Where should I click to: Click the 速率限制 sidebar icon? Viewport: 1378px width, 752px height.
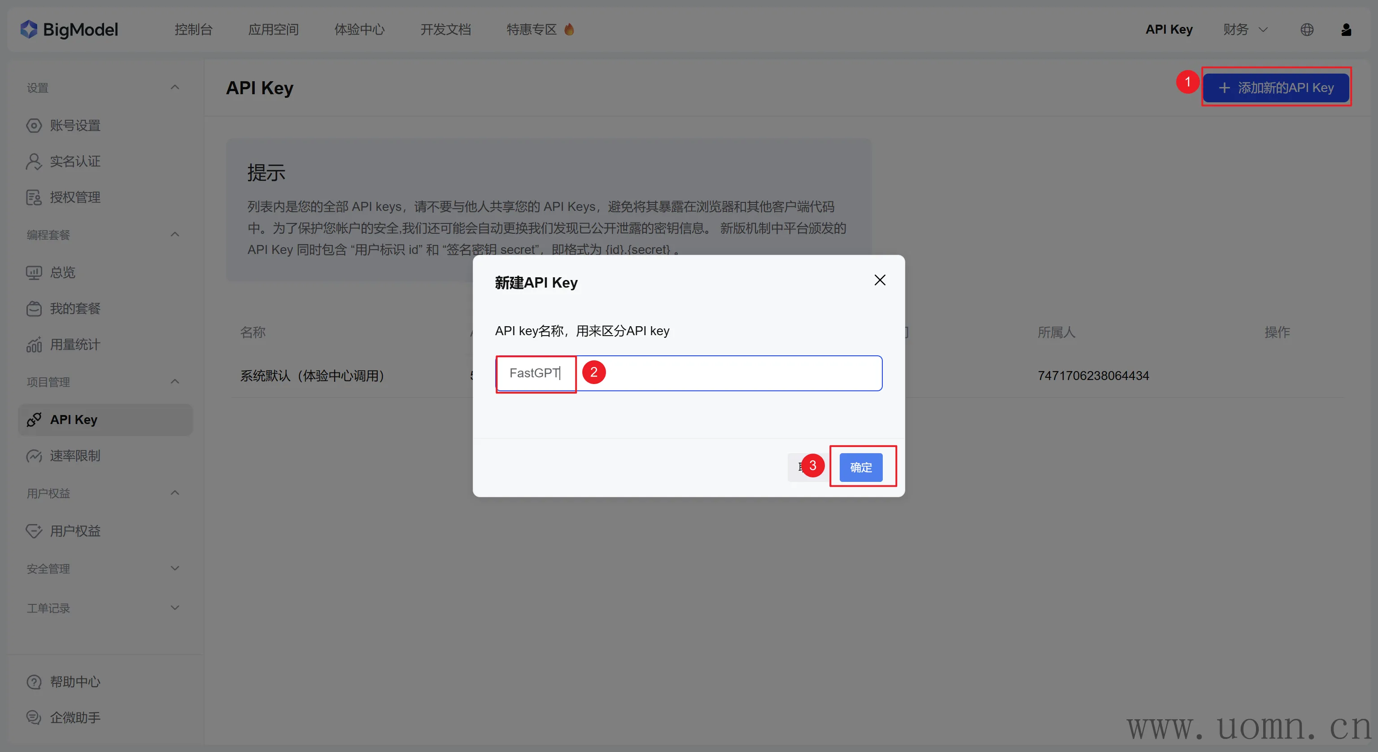pyautogui.click(x=34, y=455)
